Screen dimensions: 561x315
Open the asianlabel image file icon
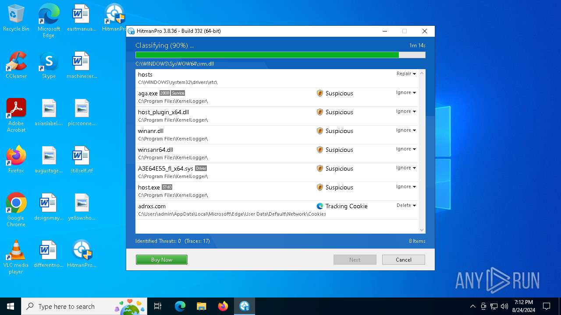pos(49,113)
